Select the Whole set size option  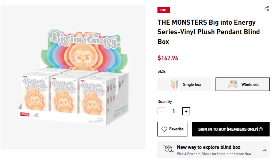point(243,84)
